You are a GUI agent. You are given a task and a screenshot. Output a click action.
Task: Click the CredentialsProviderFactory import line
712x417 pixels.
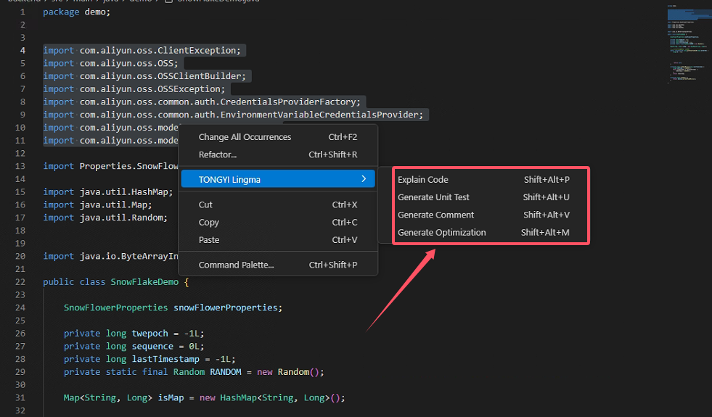202,102
